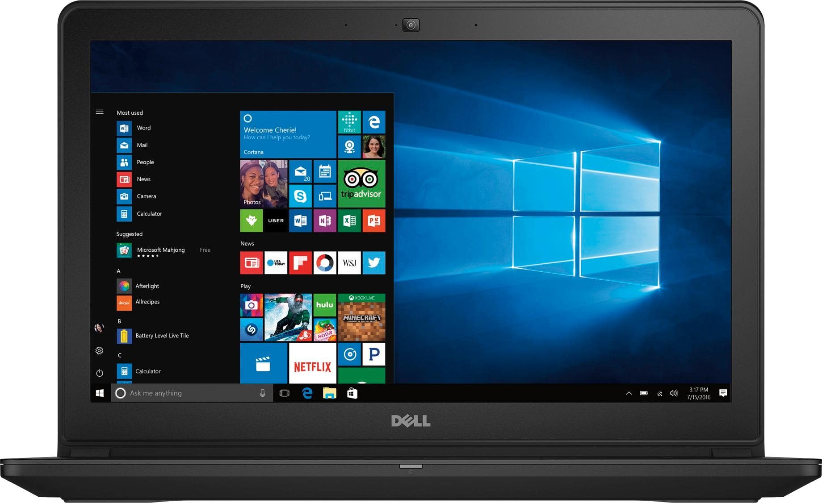Open the Hulu tile

tap(325, 305)
